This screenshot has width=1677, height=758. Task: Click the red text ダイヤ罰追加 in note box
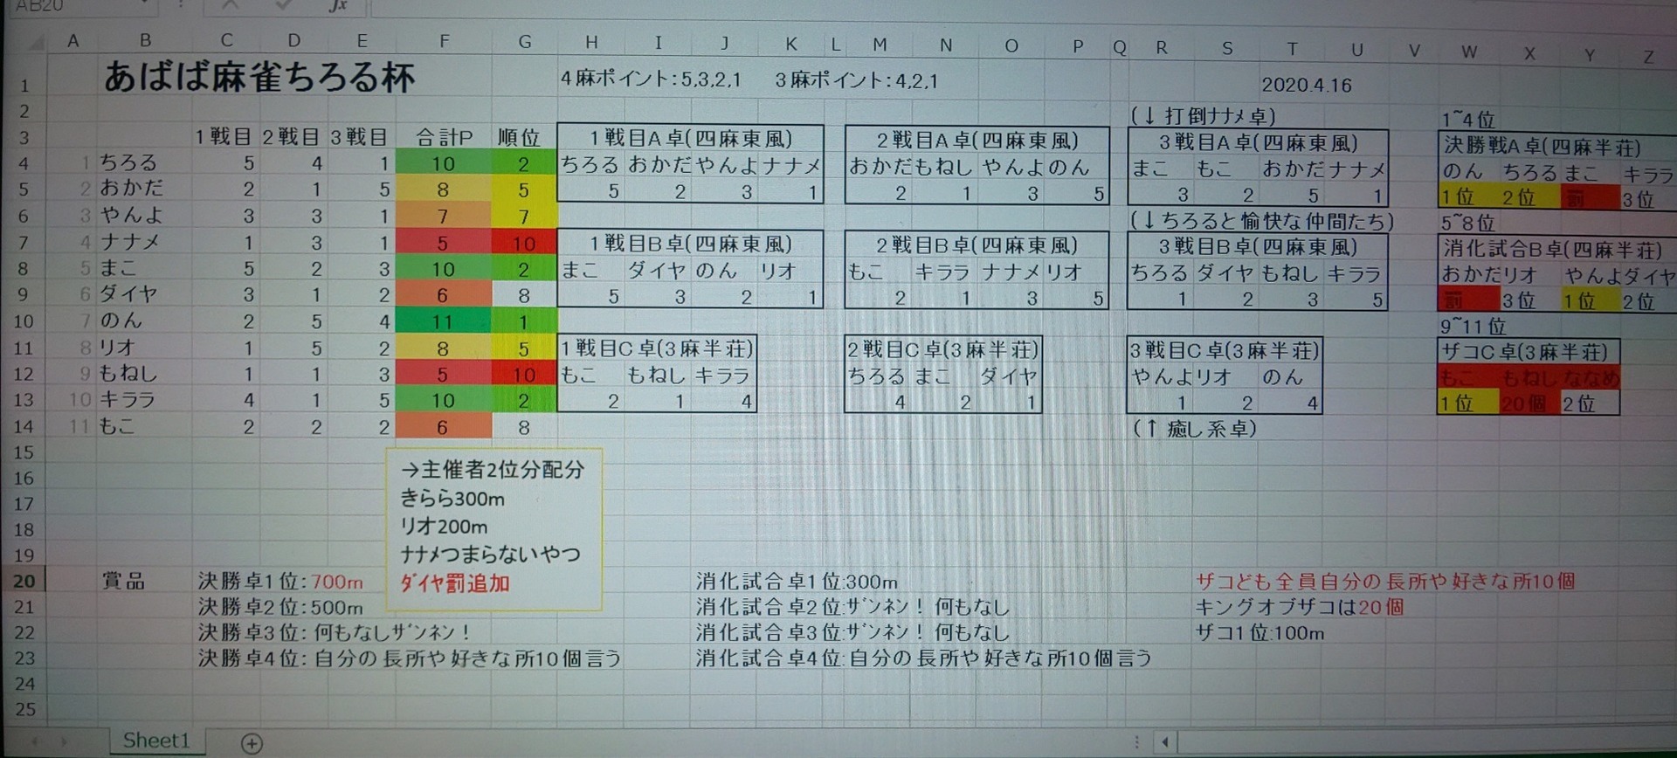click(x=455, y=582)
